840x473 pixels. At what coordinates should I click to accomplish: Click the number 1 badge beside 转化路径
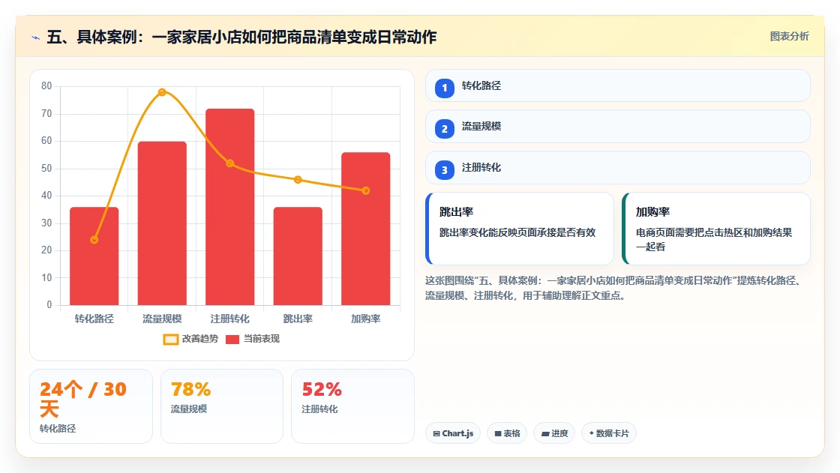click(444, 88)
